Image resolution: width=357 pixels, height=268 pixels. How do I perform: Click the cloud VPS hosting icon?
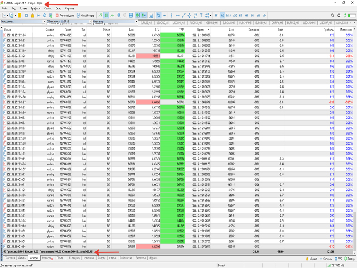click(x=45, y=15)
